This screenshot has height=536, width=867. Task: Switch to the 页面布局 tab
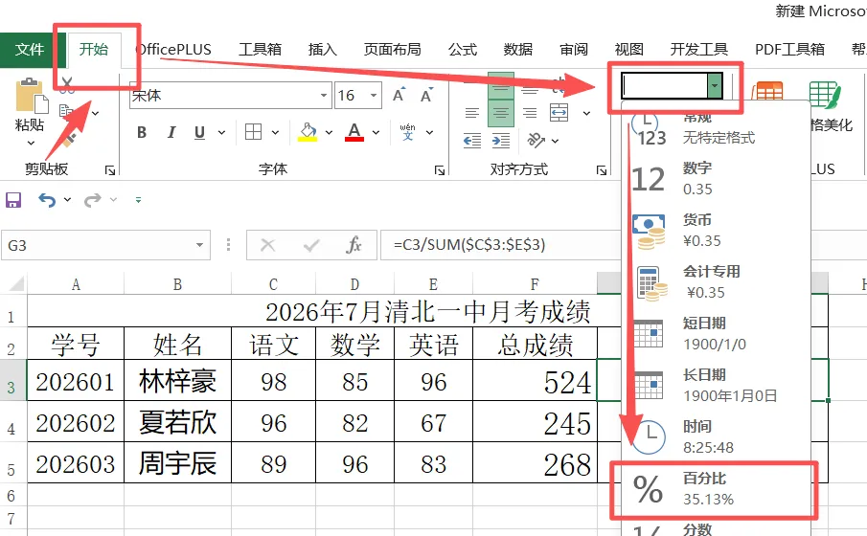pyautogui.click(x=392, y=50)
